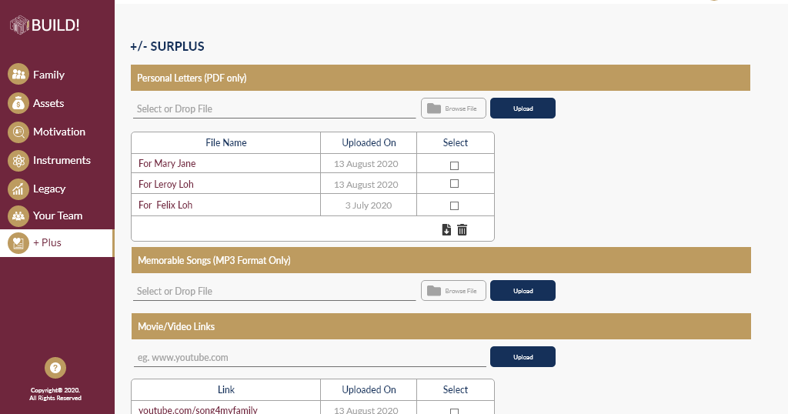This screenshot has width=788, height=414.
Task: Delete selected letters using trash icon
Action: pyautogui.click(x=462, y=229)
